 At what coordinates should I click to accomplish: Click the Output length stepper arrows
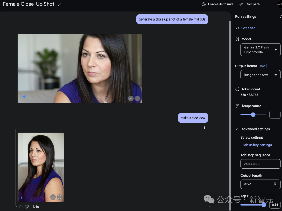click(x=275, y=184)
